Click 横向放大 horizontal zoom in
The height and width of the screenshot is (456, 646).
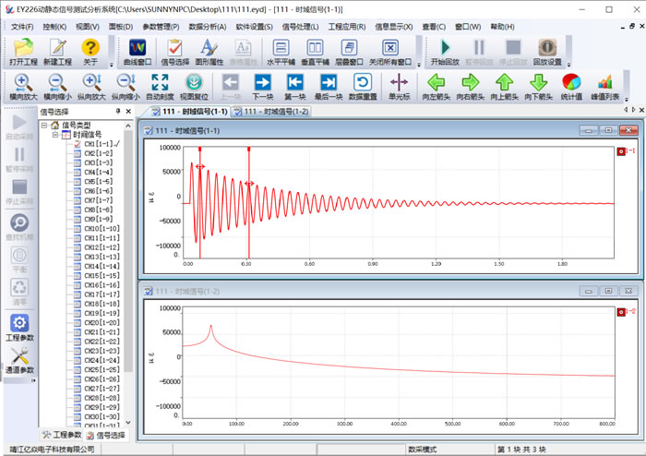click(x=24, y=83)
